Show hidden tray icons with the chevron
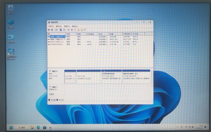The image size is (211, 132). click(x=177, y=127)
